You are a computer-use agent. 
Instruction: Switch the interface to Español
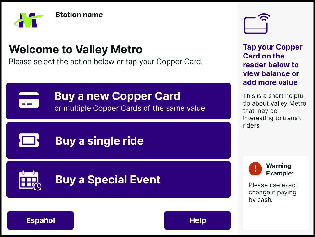pyautogui.click(x=40, y=220)
